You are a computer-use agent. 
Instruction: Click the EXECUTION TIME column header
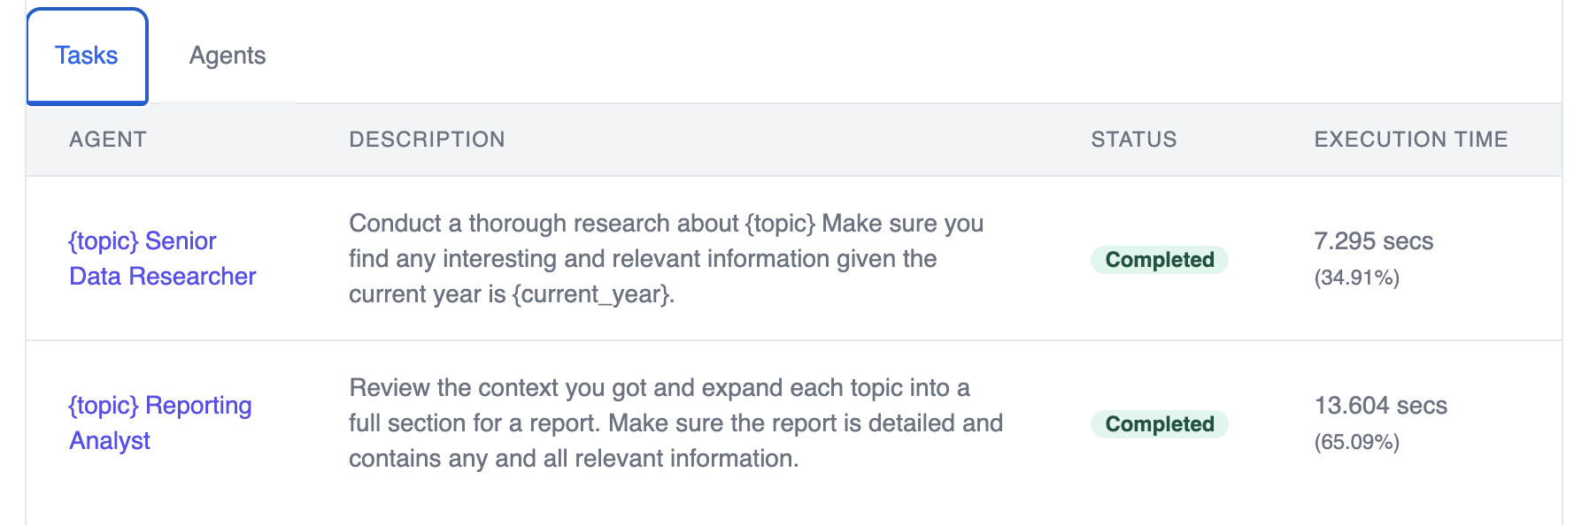click(x=1411, y=140)
